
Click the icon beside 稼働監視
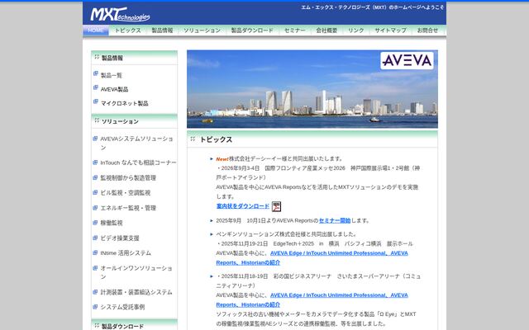point(95,222)
